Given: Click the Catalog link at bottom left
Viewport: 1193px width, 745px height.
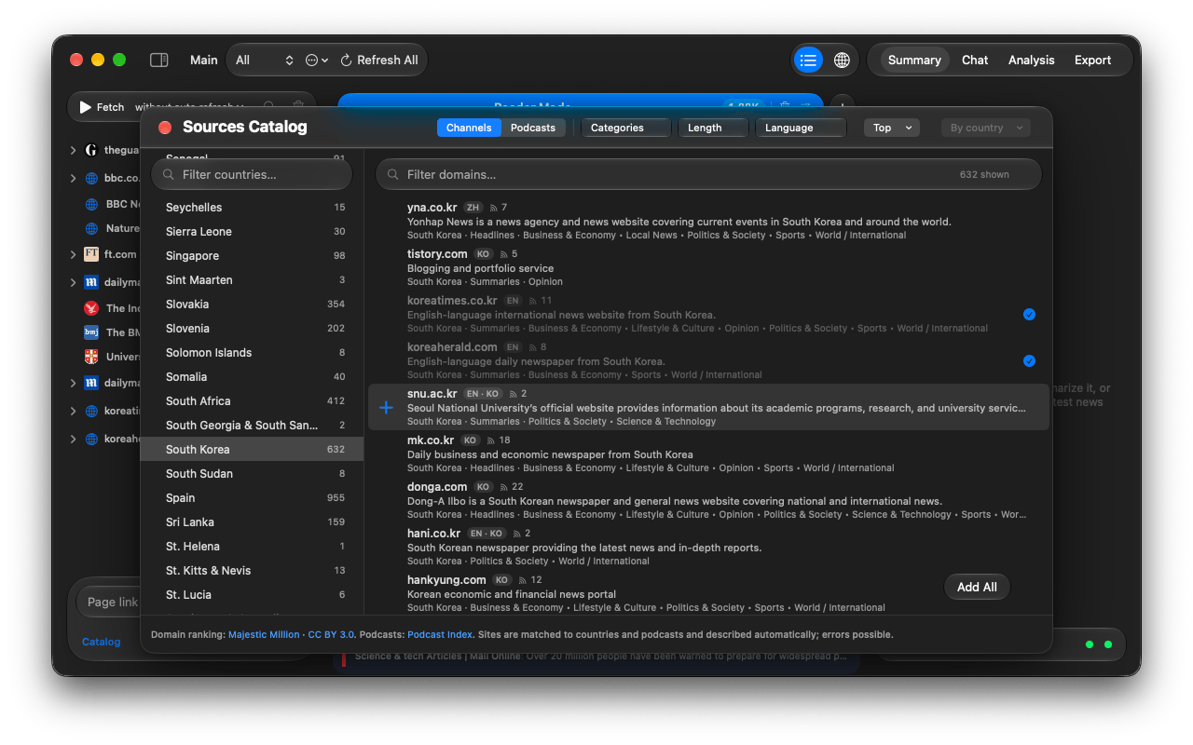Looking at the screenshot, I should pyautogui.click(x=101, y=642).
